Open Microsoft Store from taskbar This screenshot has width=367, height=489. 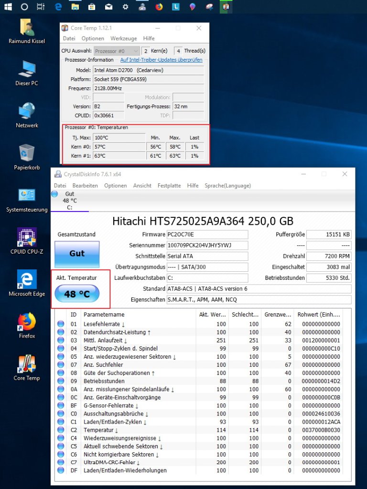[92, 7]
